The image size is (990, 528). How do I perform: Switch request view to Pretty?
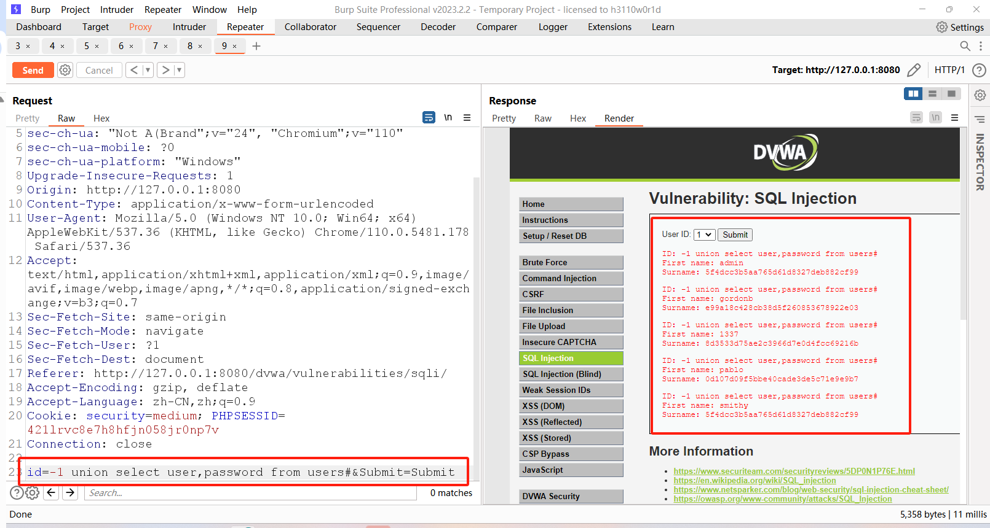(x=27, y=118)
